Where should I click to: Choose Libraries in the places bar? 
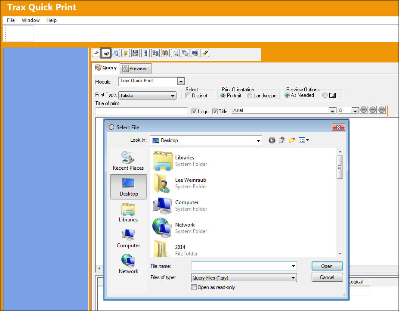pos(128,213)
